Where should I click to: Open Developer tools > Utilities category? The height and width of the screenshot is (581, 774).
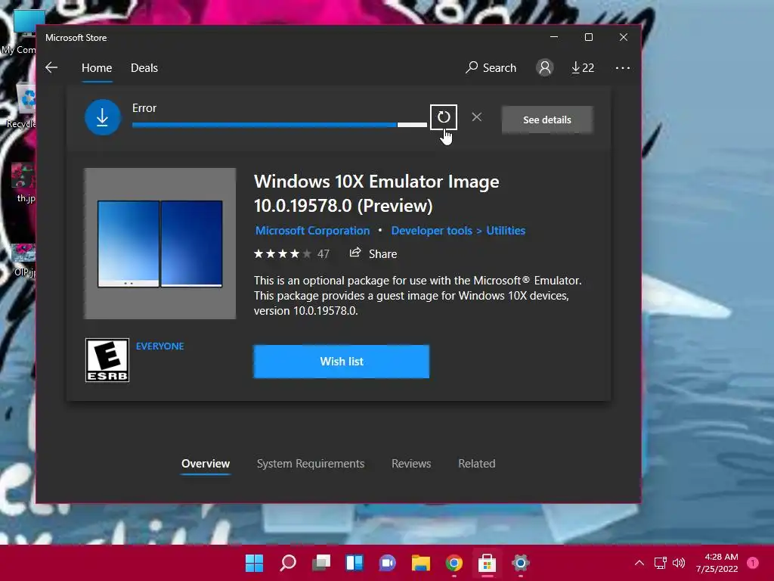(x=458, y=231)
